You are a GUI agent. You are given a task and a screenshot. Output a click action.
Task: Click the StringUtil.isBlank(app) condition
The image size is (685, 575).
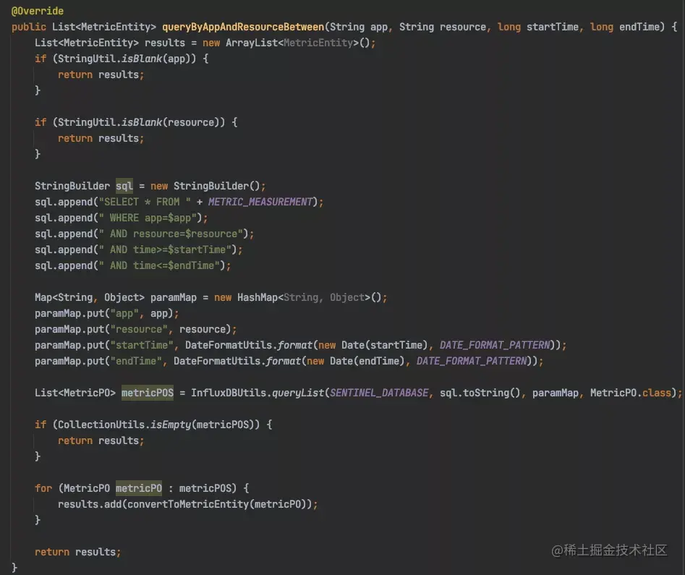[x=127, y=59]
